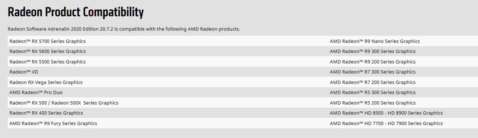Select Radeon RX Vega Series Graphics entry
The image size is (478, 138).
tap(46, 82)
